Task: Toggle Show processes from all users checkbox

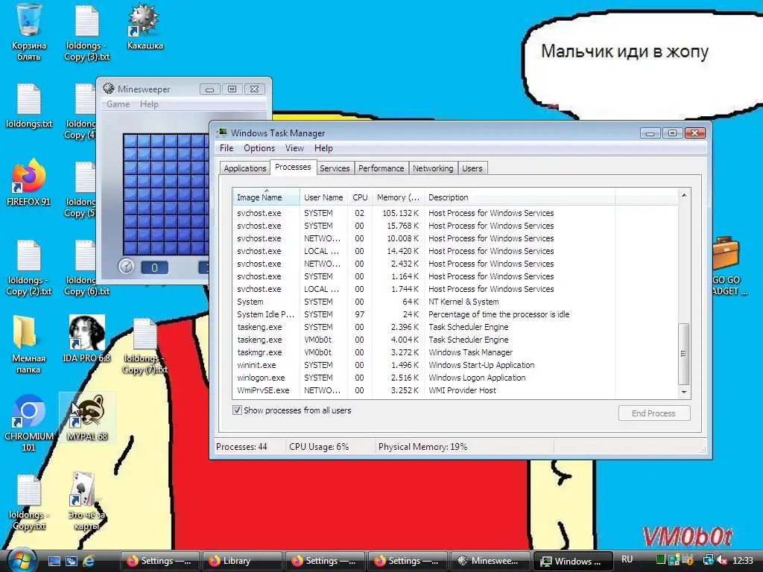Action: [237, 410]
